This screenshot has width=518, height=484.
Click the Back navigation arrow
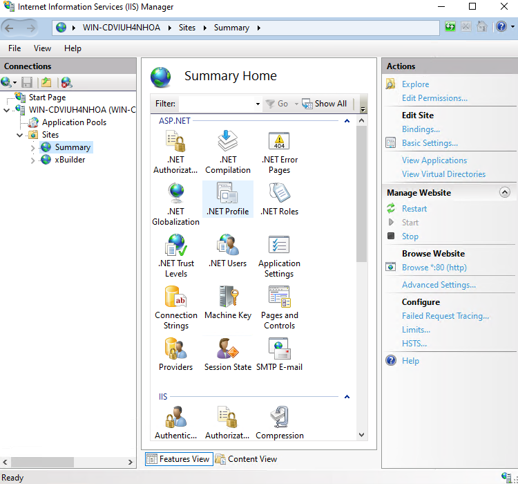pos(9,28)
